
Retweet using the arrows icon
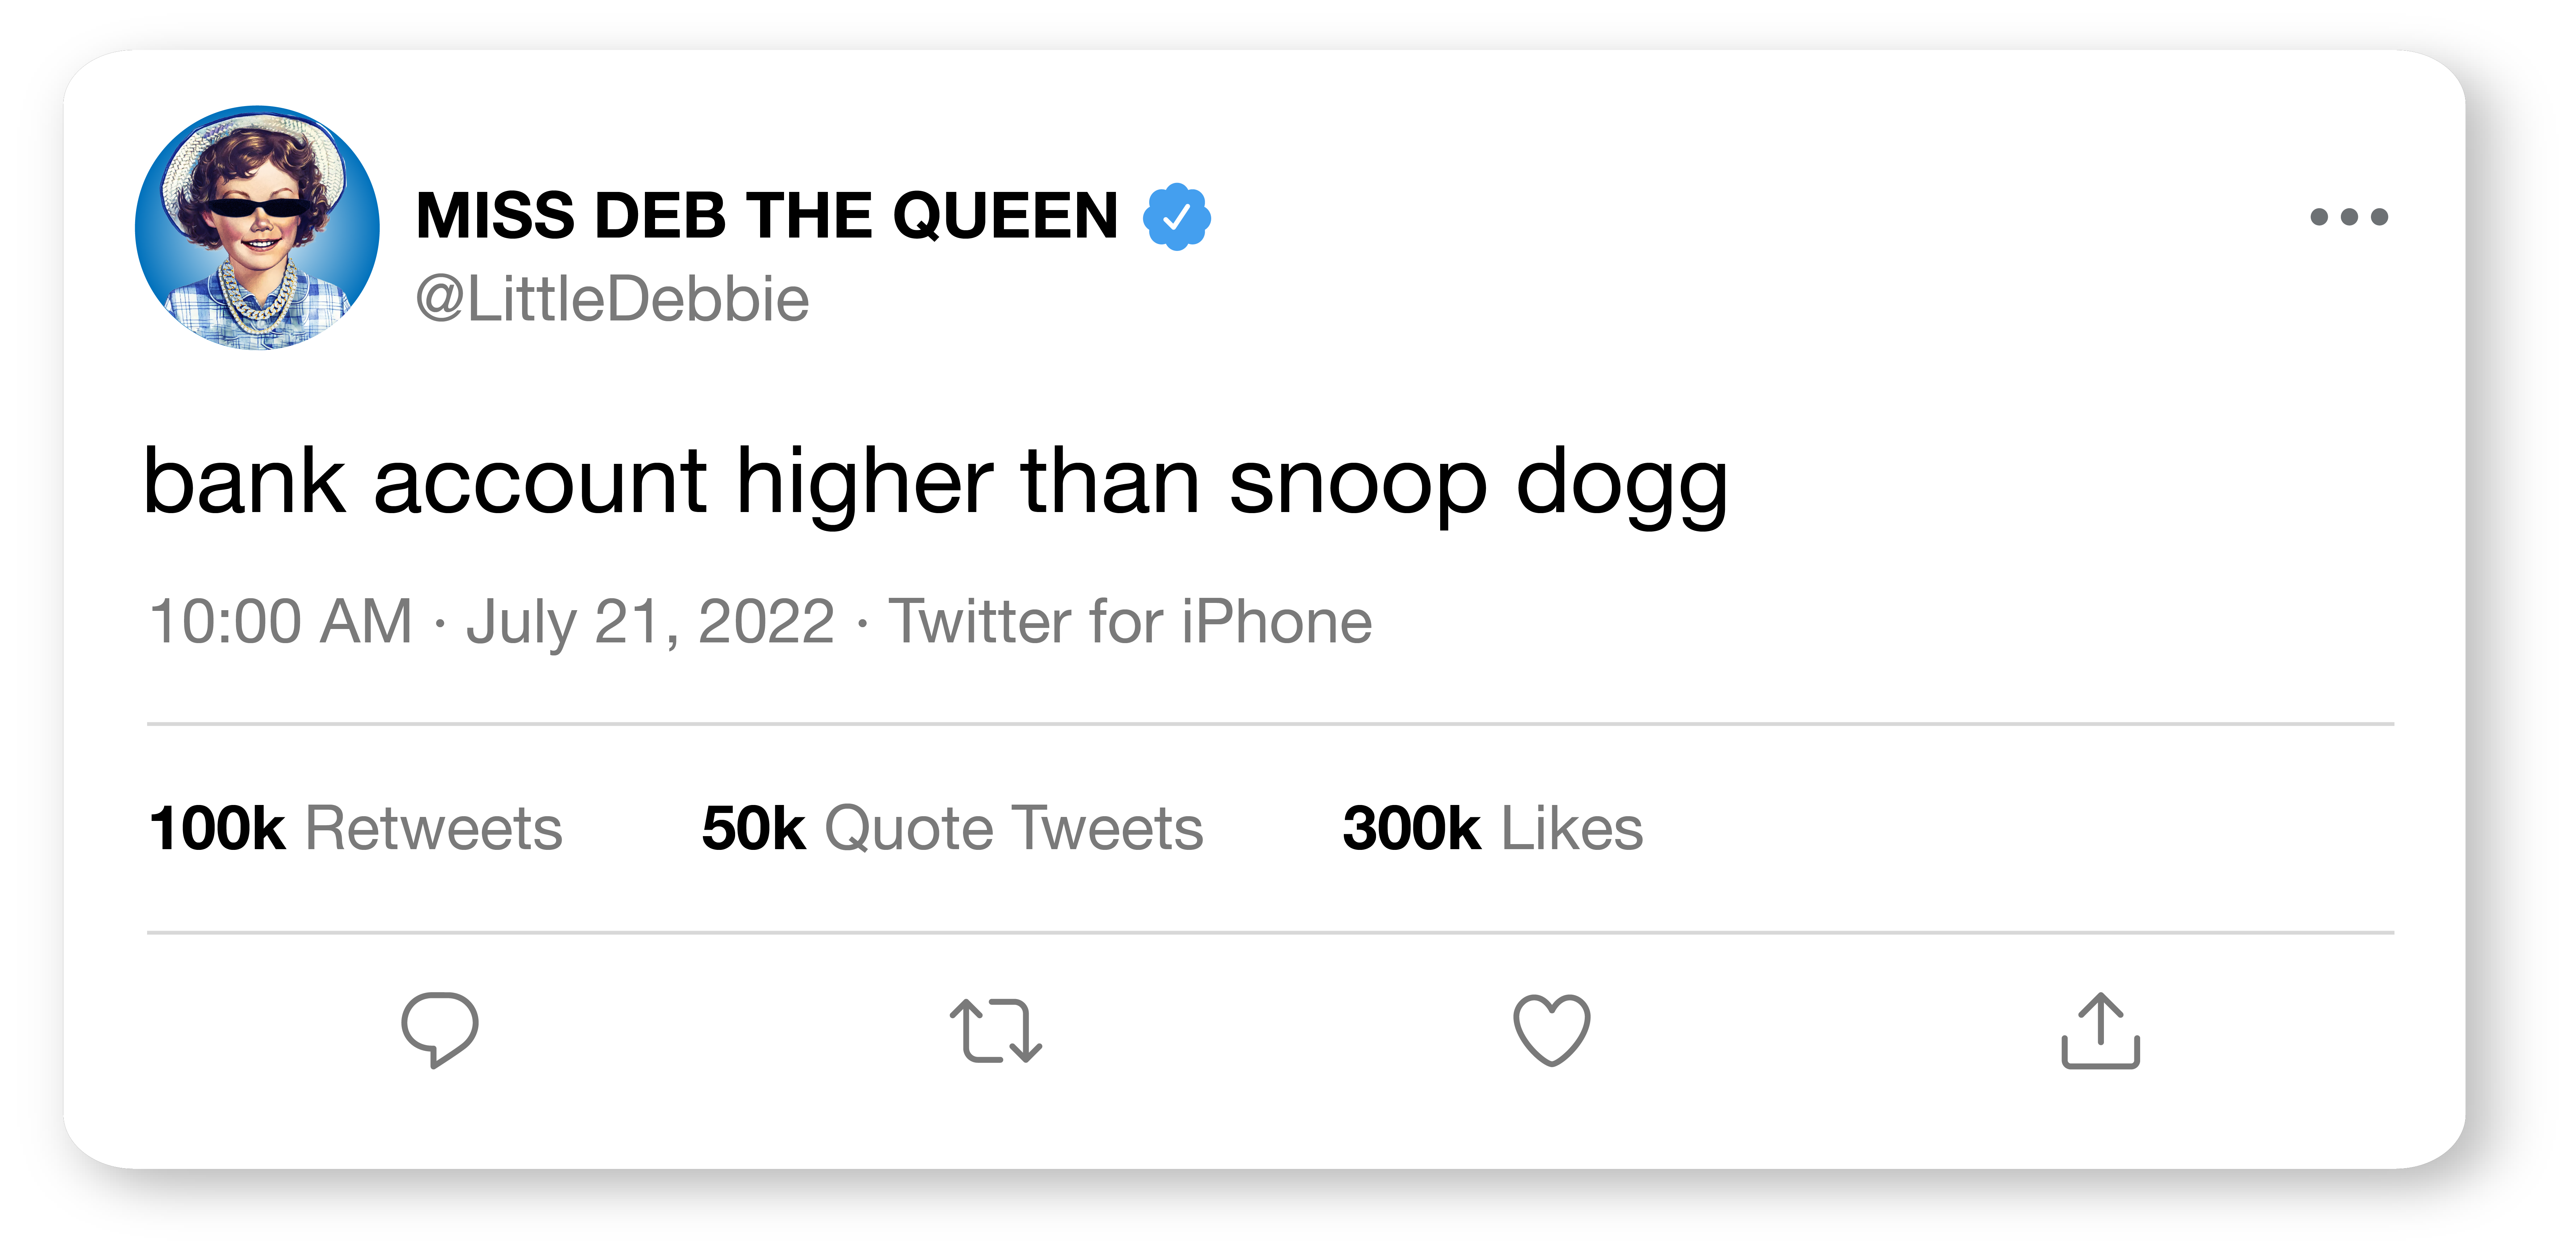coord(996,1030)
